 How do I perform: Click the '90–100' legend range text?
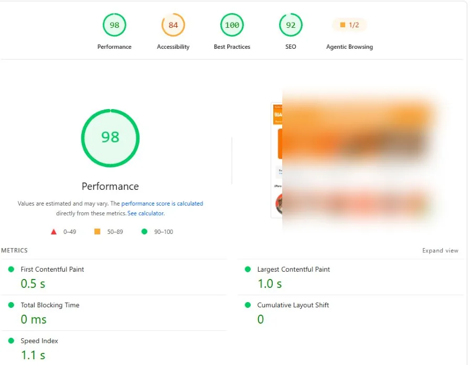point(164,232)
